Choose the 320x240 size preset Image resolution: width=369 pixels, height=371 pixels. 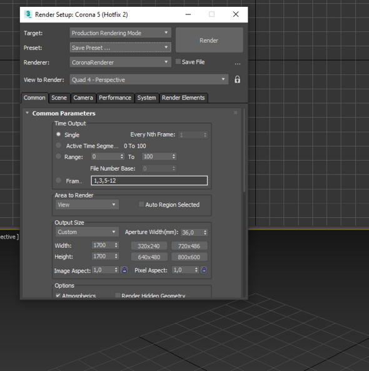(149, 246)
